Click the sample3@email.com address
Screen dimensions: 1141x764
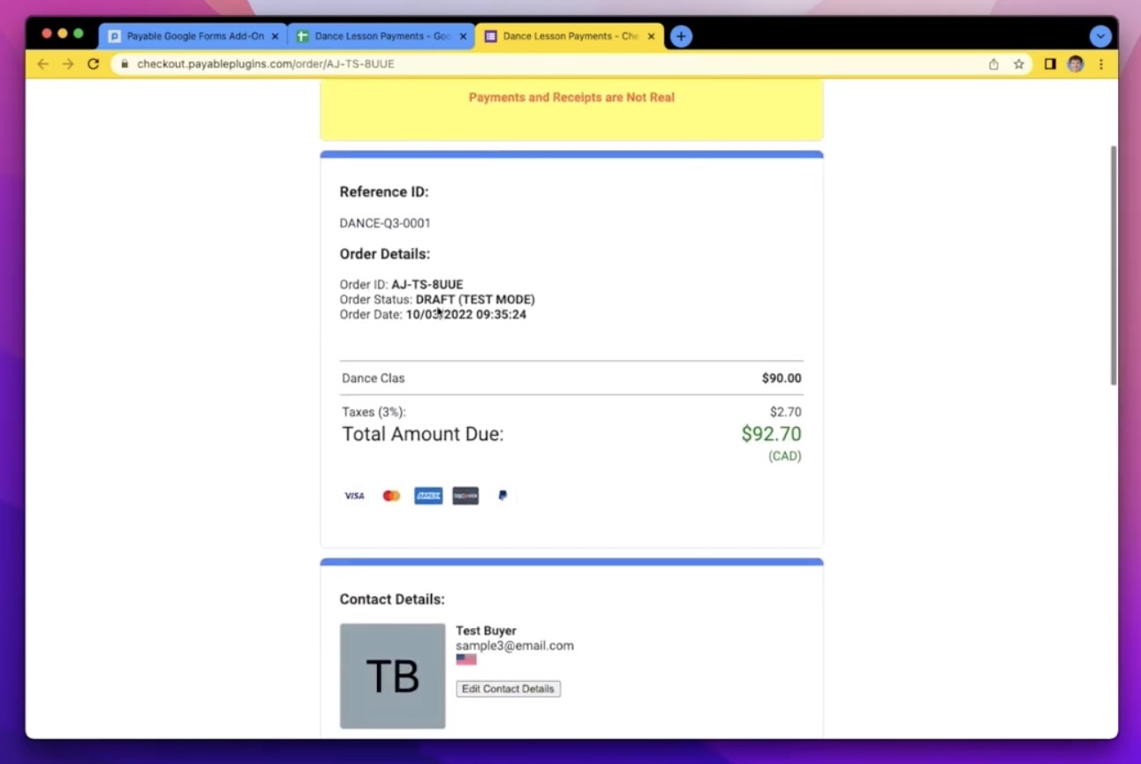click(x=515, y=645)
